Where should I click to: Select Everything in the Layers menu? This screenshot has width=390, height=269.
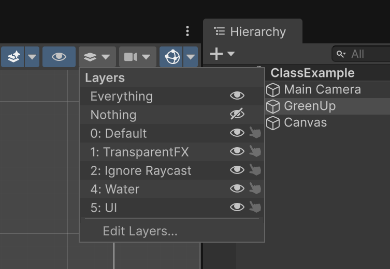point(172,96)
